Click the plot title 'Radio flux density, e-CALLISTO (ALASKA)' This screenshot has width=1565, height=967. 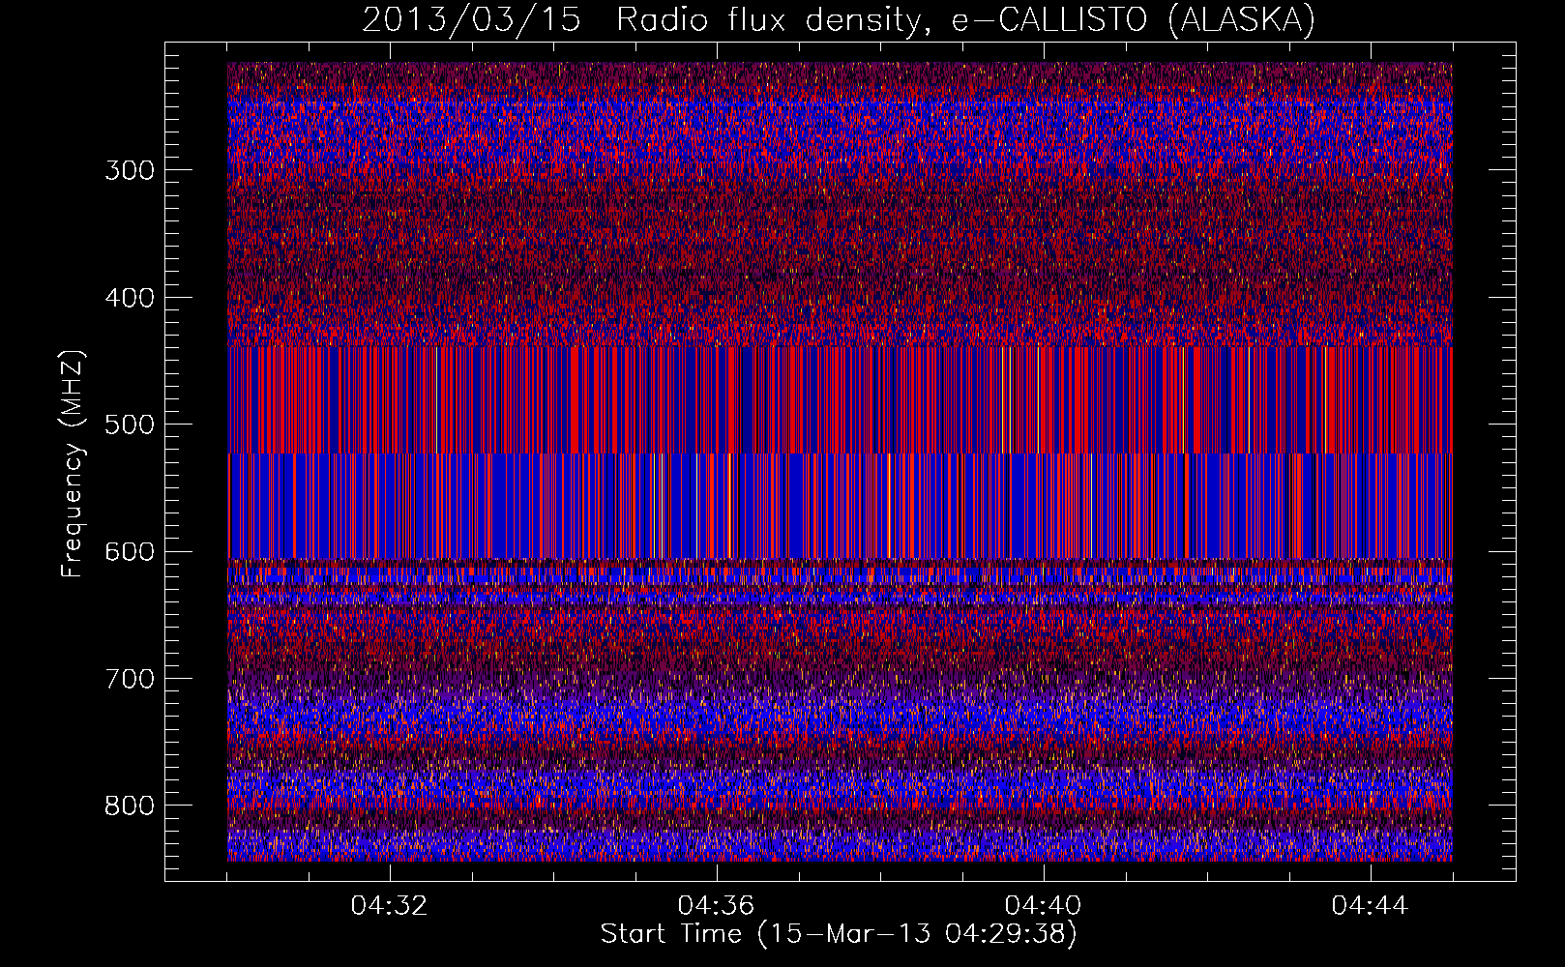point(966,20)
